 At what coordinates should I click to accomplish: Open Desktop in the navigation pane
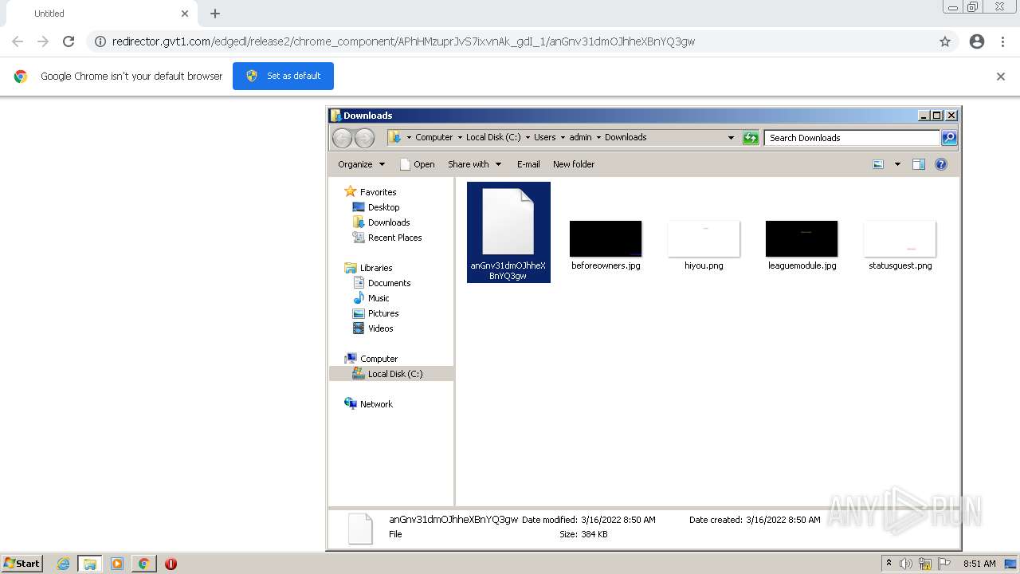(383, 207)
